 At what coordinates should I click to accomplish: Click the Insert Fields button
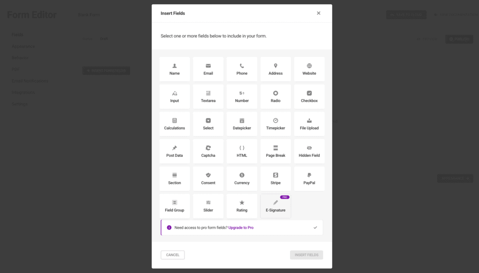[306, 255]
